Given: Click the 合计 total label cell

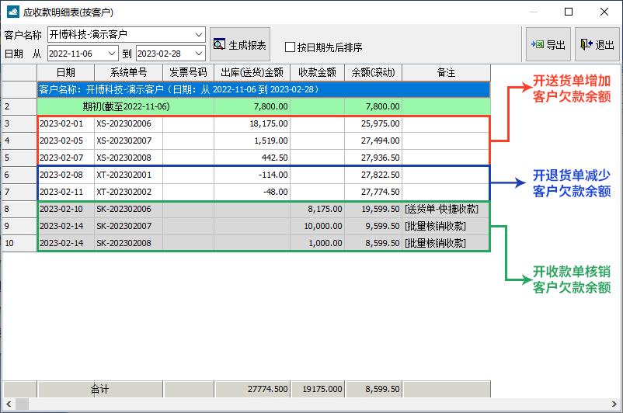Looking at the screenshot, I should (99, 389).
